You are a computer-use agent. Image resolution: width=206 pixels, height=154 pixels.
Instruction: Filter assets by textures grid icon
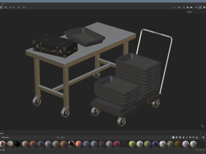(194, 137)
